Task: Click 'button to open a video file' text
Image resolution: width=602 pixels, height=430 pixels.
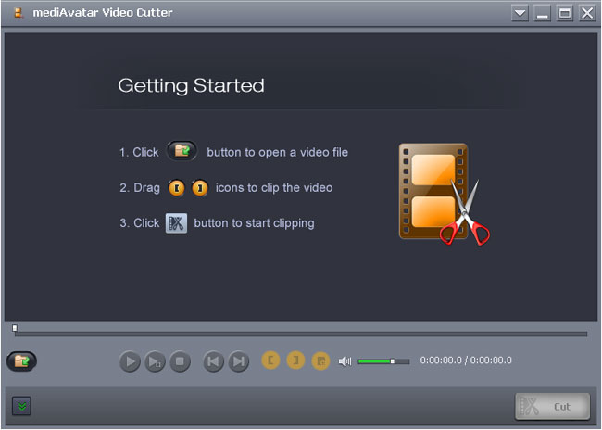Action: (277, 153)
